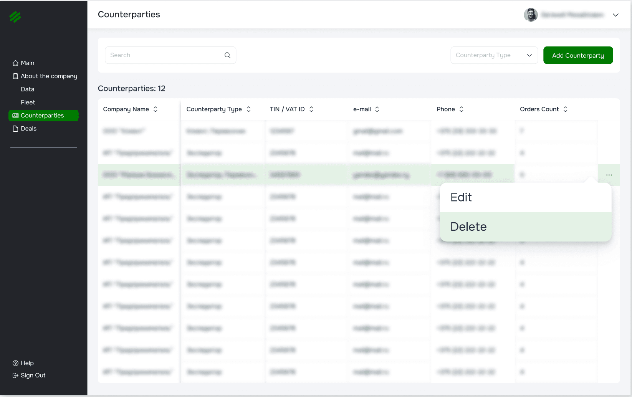Choose Delete in the context menu
The image size is (632, 397).
(526, 227)
